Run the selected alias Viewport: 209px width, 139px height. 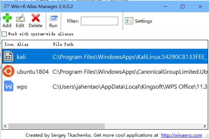[x=53, y=21]
